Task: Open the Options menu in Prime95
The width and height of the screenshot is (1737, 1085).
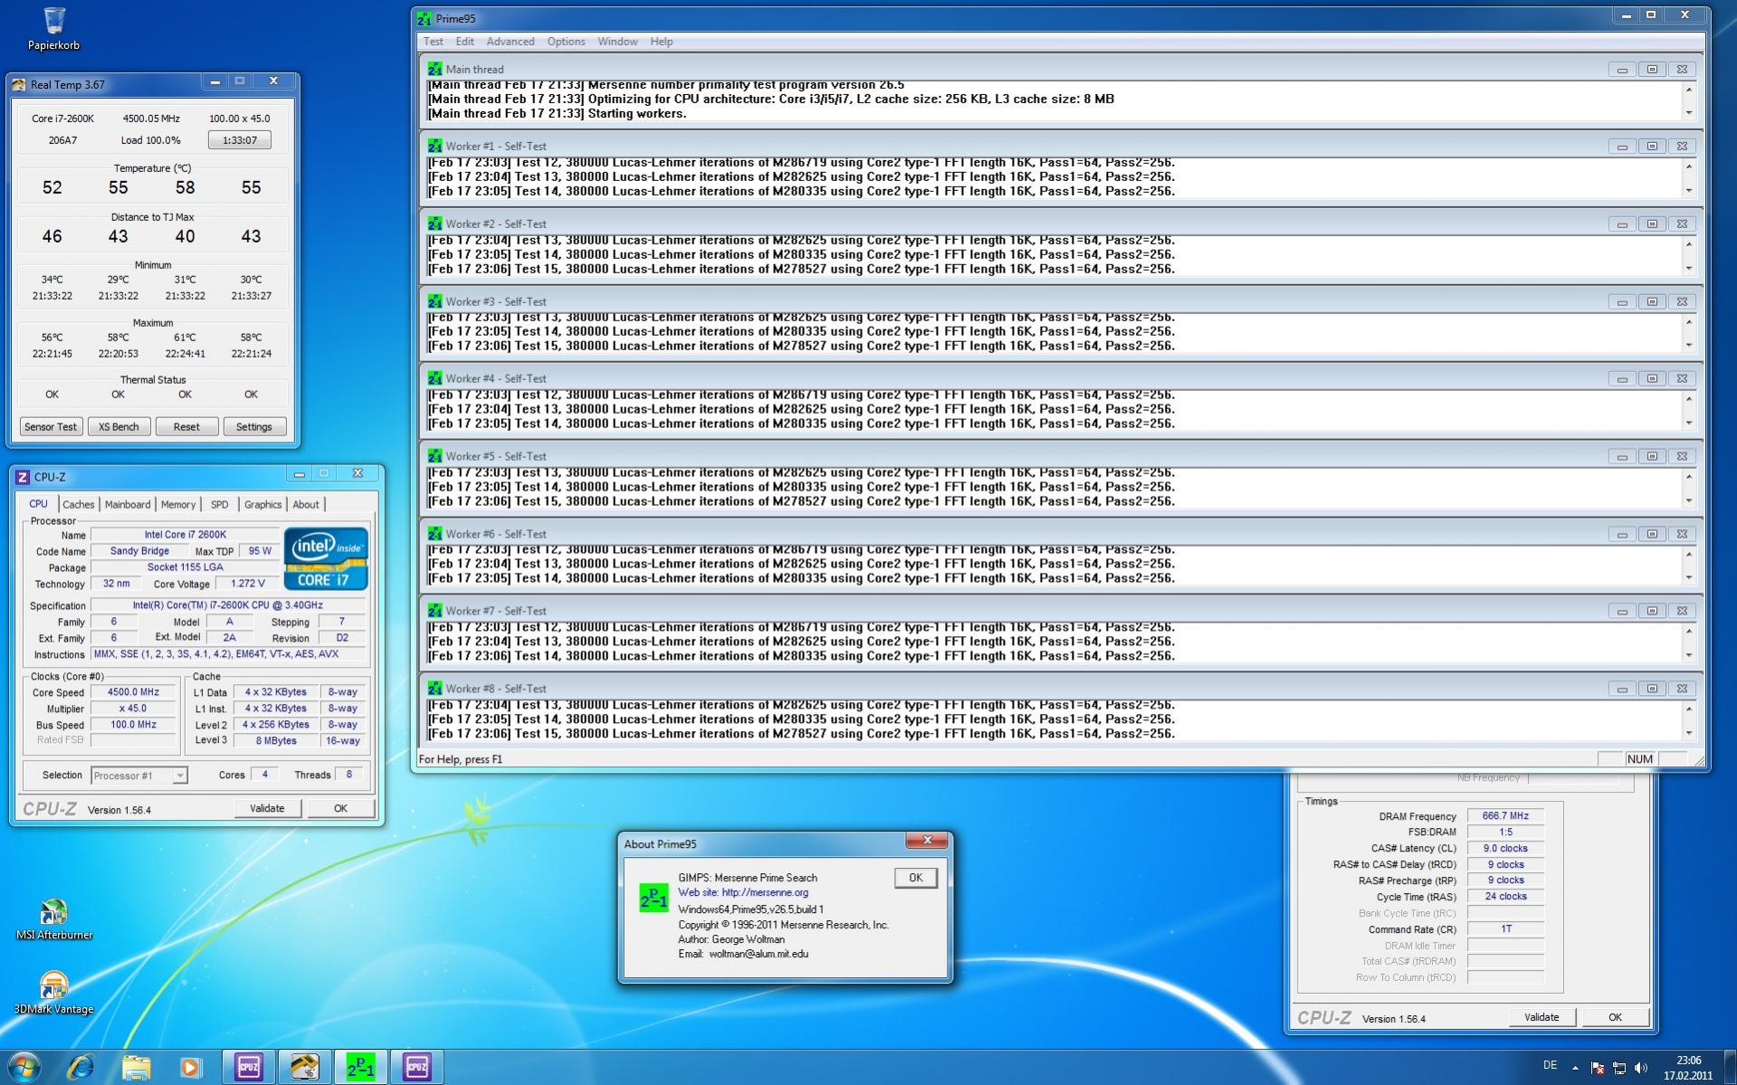Action: click(566, 42)
